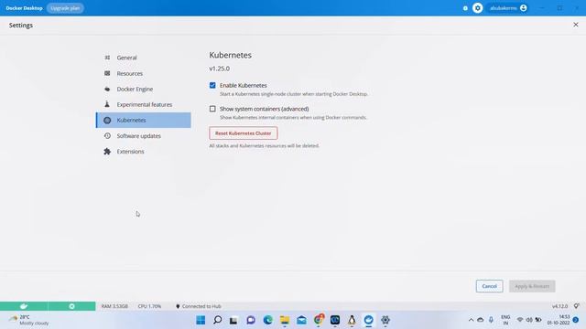Screen dimensions: 586x329
Task: Open the Mail app from taskbar
Action: click(301, 320)
